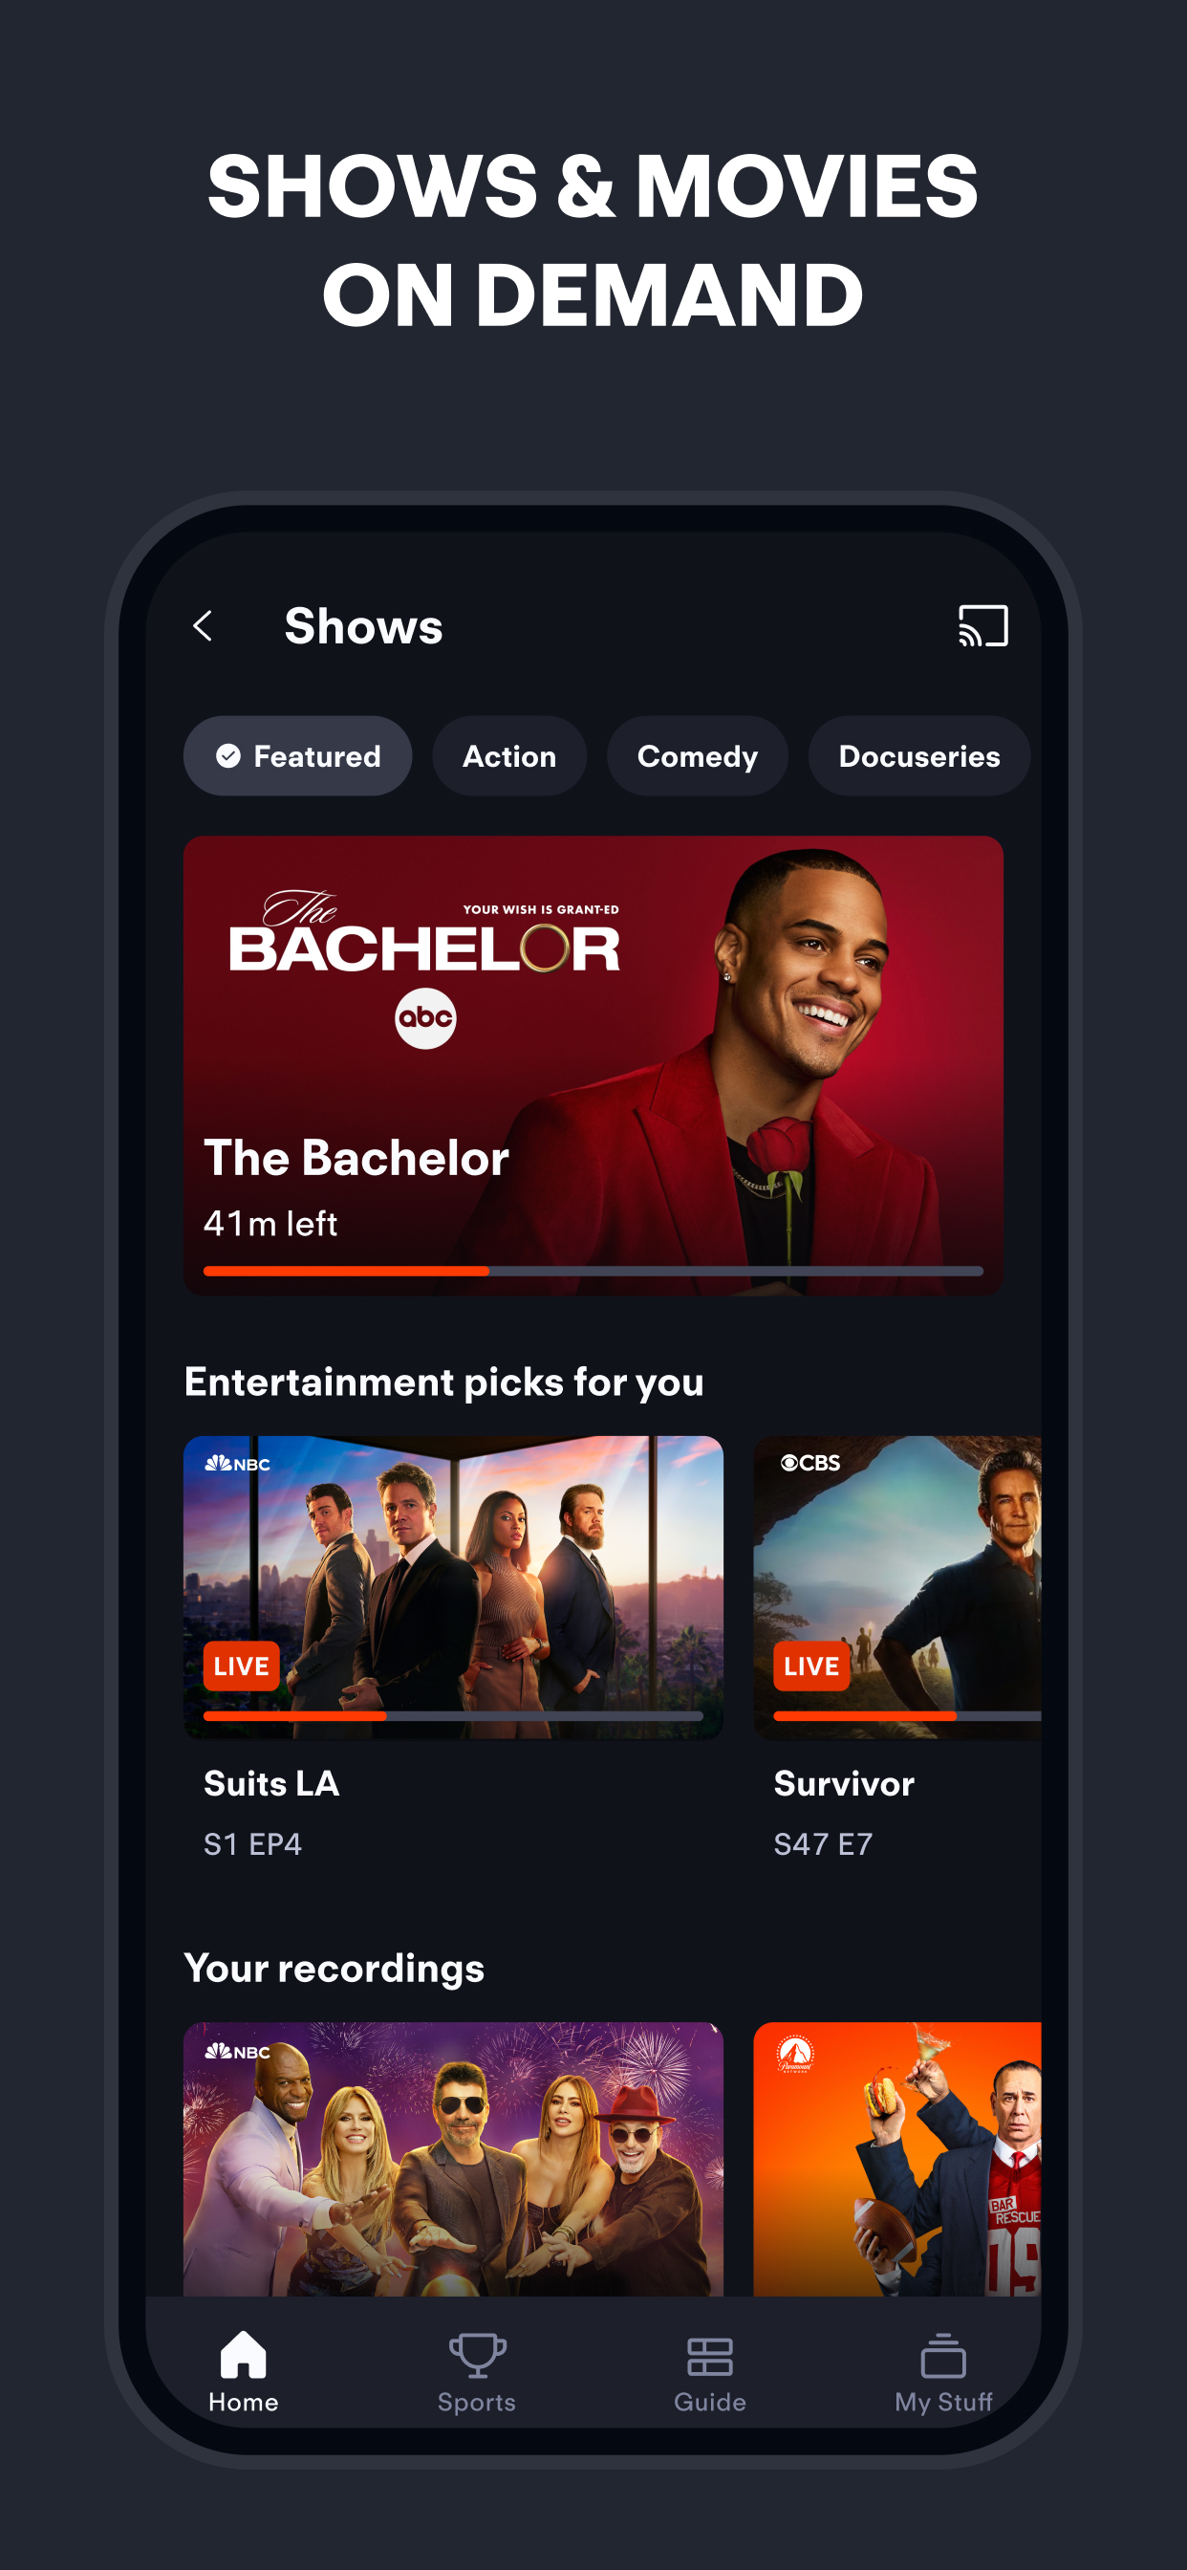1187x2570 pixels.
Task: Open the Suits LA live thumbnail
Action: tap(454, 1587)
